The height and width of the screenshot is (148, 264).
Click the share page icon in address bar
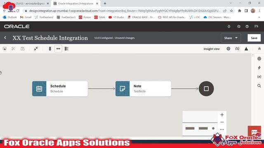point(224,11)
